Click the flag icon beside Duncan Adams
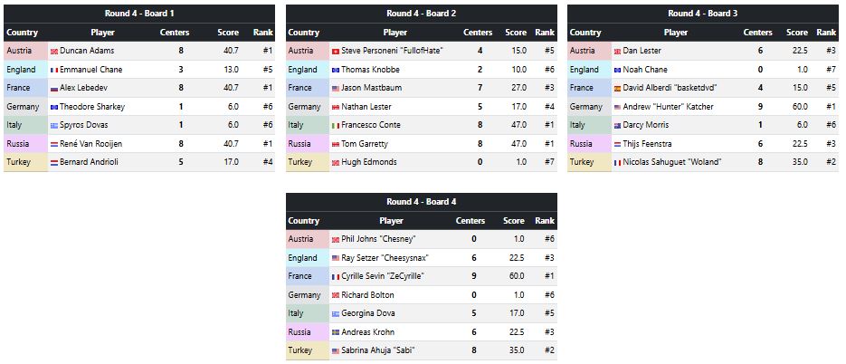Viewport: 846px width, 364px height. tap(54, 51)
